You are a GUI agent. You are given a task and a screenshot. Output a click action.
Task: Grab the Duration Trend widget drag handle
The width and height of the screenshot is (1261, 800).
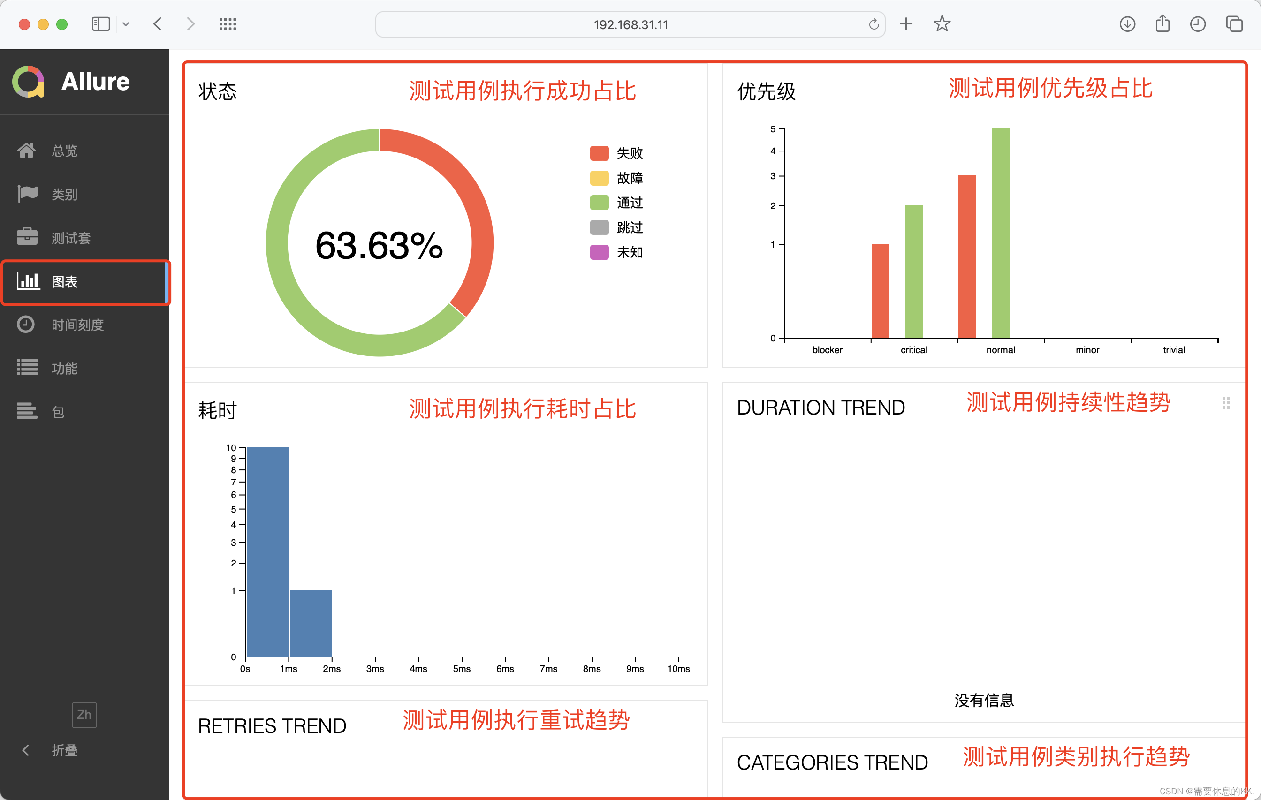tap(1225, 403)
